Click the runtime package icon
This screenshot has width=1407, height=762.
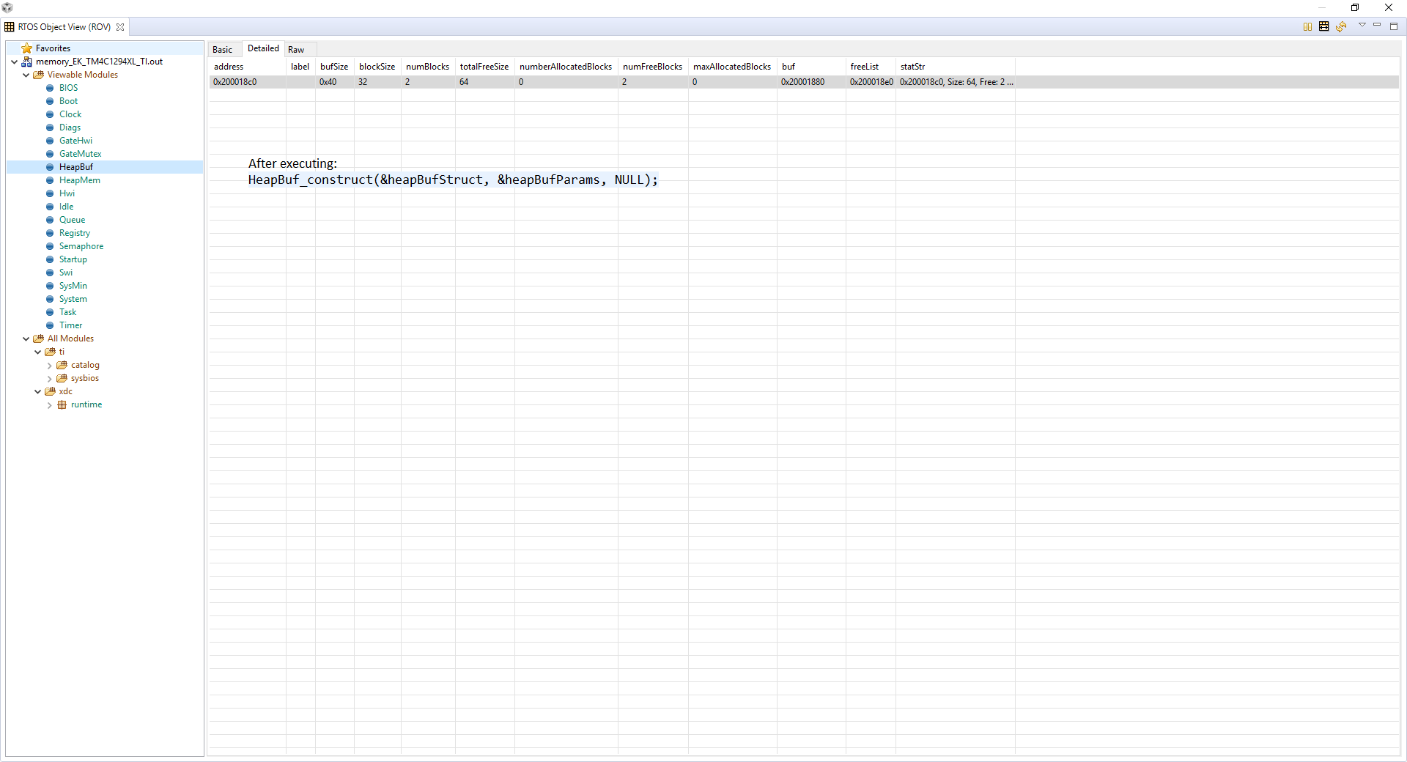coord(62,404)
